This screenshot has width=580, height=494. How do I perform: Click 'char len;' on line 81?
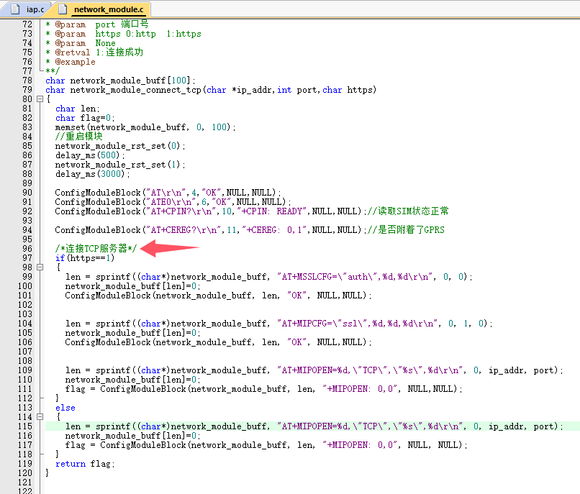pyautogui.click(x=77, y=109)
